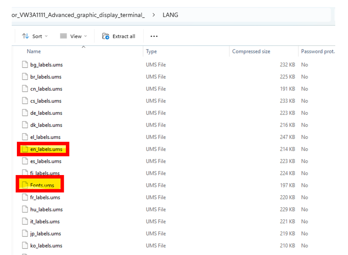This screenshot has height=255, width=348.
Task: Select the el_labels.ums file icon
Action: pos(25,137)
